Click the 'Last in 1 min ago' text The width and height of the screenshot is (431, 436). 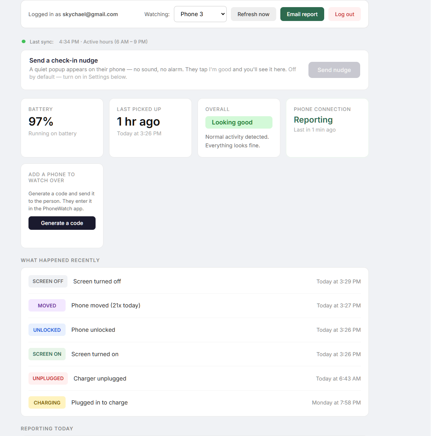pyautogui.click(x=315, y=130)
